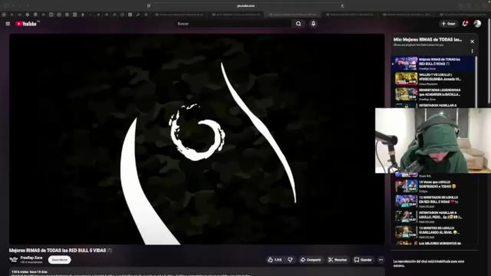
Task: Open the 'MINUTAZOS LEGENDARIOS' playlist video
Action: click(x=433, y=94)
